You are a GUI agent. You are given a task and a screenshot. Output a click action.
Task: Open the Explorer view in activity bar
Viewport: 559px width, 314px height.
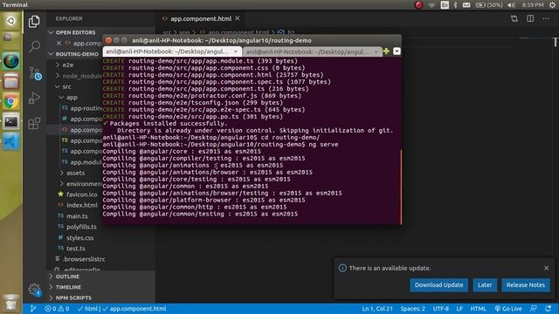click(x=34, y=21)
